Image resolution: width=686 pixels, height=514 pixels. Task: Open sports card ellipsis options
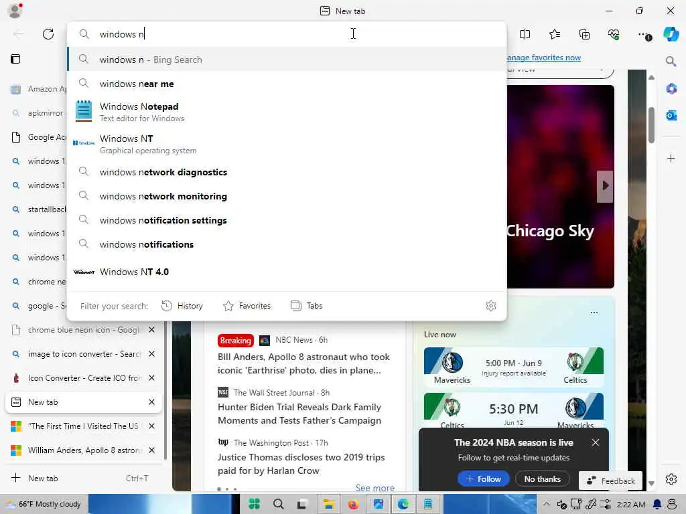594,313
